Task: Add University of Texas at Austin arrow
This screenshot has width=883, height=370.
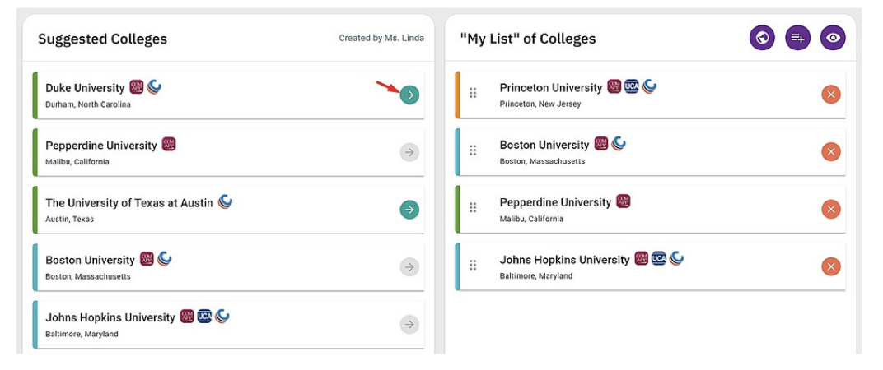Action: pos(409,210)
